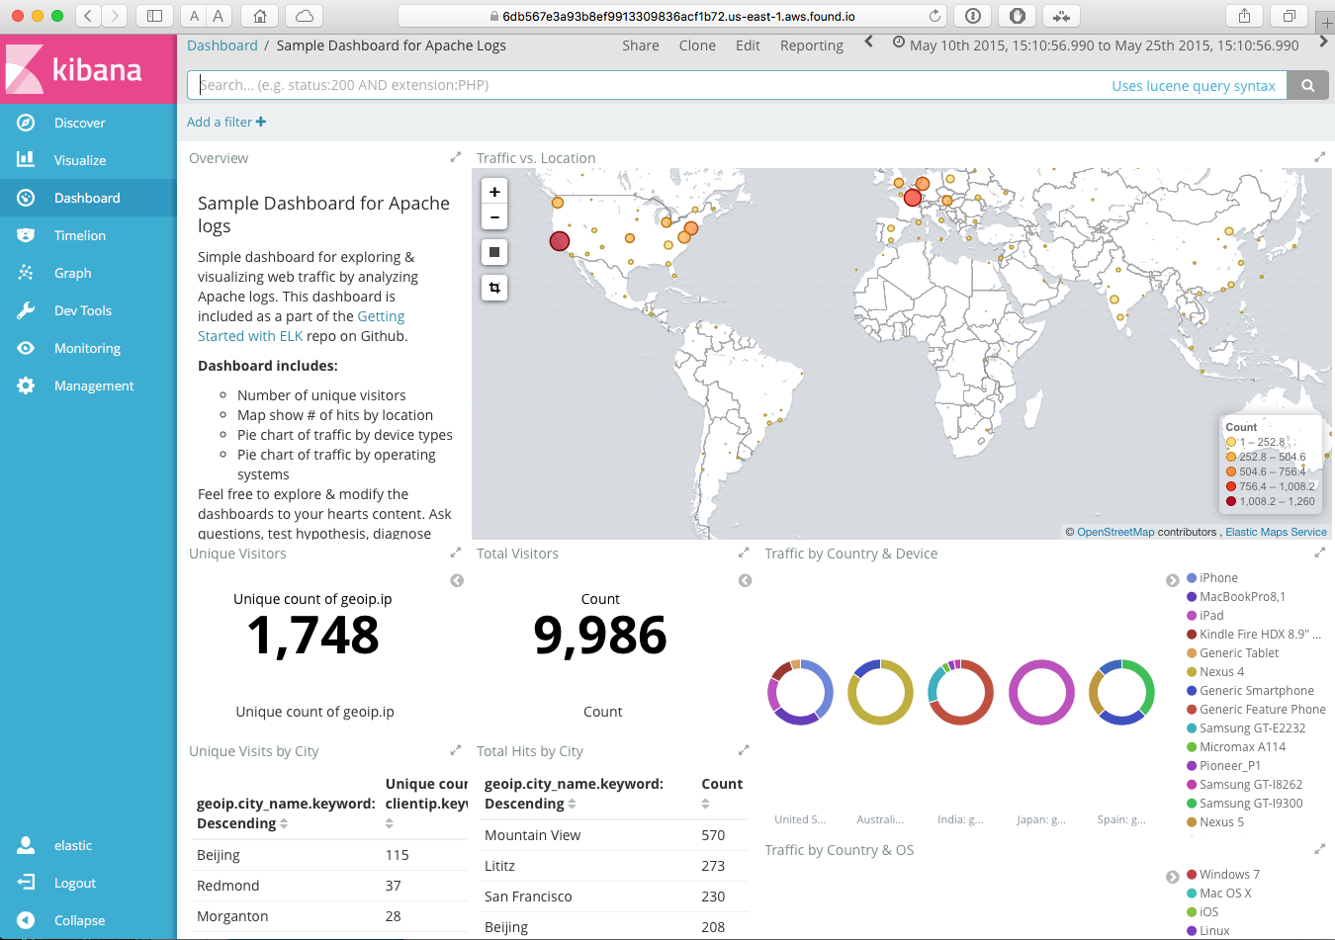The image size is (1335, 940).
Task: Open the Visualize section
Action: [x=79, y=160]
